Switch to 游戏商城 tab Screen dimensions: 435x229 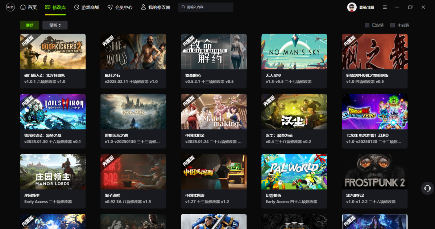point(86,7)
